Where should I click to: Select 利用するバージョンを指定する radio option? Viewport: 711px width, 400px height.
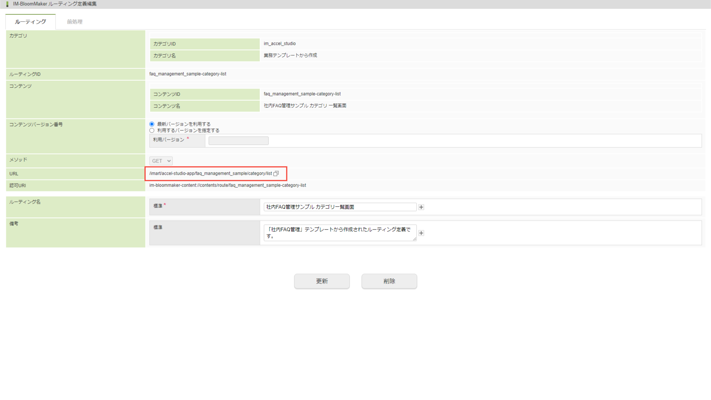[x=152, y=131]
